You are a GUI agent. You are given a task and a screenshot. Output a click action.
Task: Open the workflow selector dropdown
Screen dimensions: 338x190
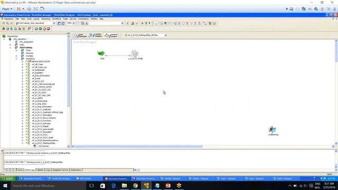pos(165,35)
